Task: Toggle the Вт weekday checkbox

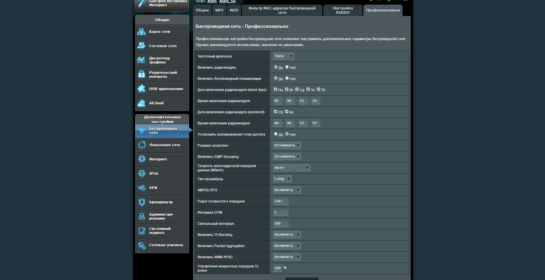Action: click(287, 90)
